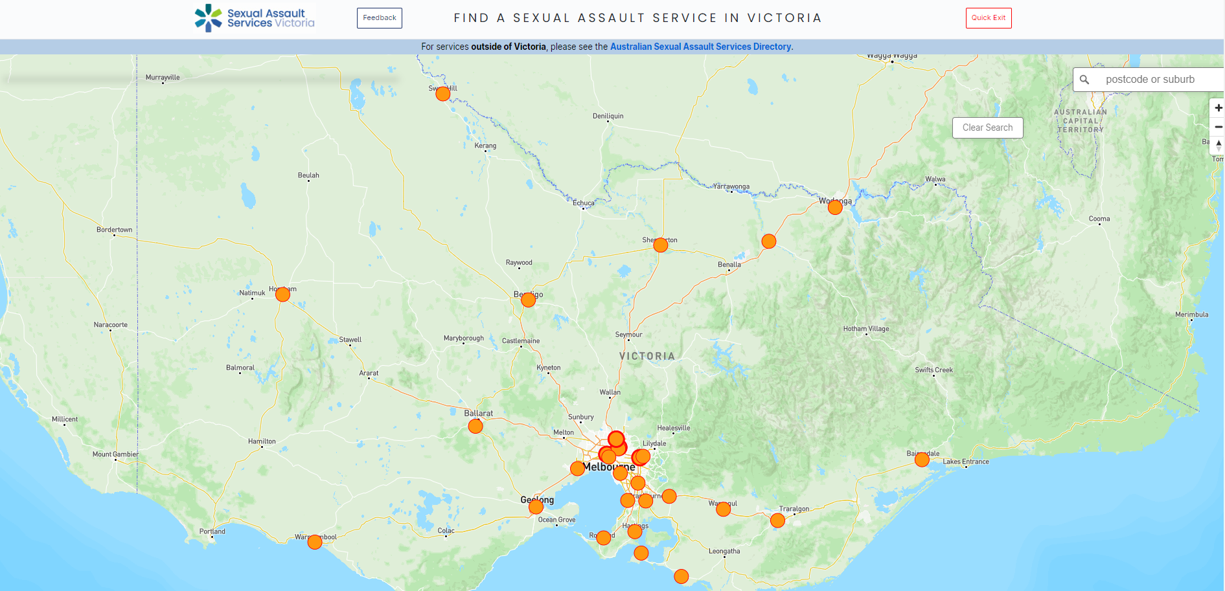Select the Traralgon service marker
This screenshot has width=1225, height=591.
[x=778, y=520]
